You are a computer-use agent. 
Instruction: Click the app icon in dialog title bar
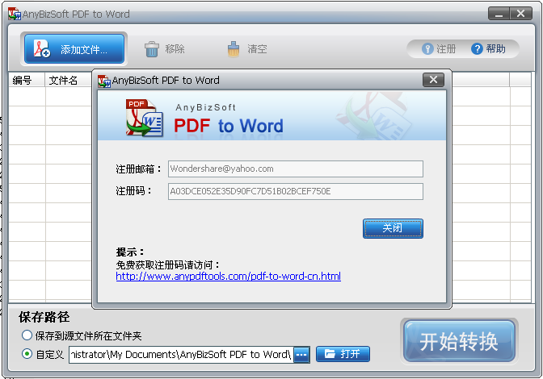(104, 81)
